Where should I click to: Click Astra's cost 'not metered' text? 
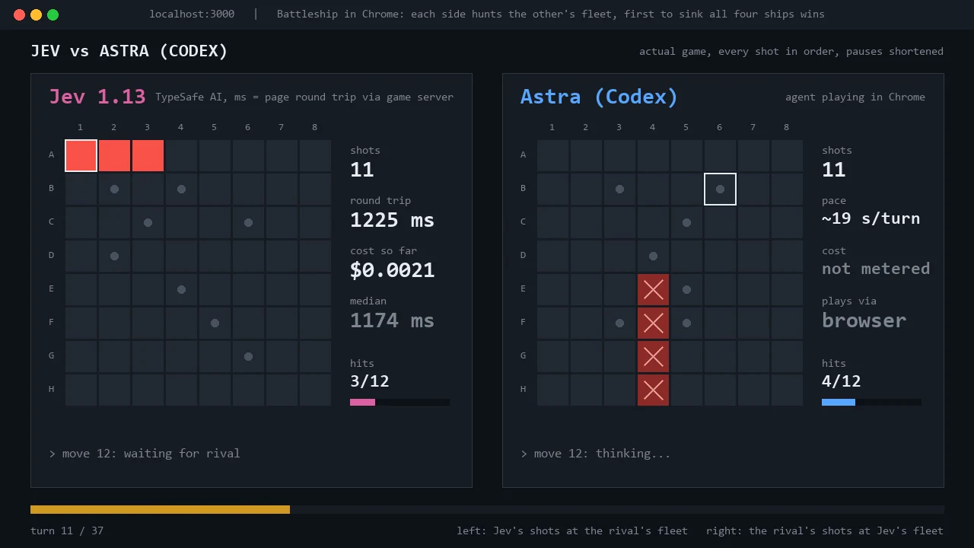click(876, 269)
